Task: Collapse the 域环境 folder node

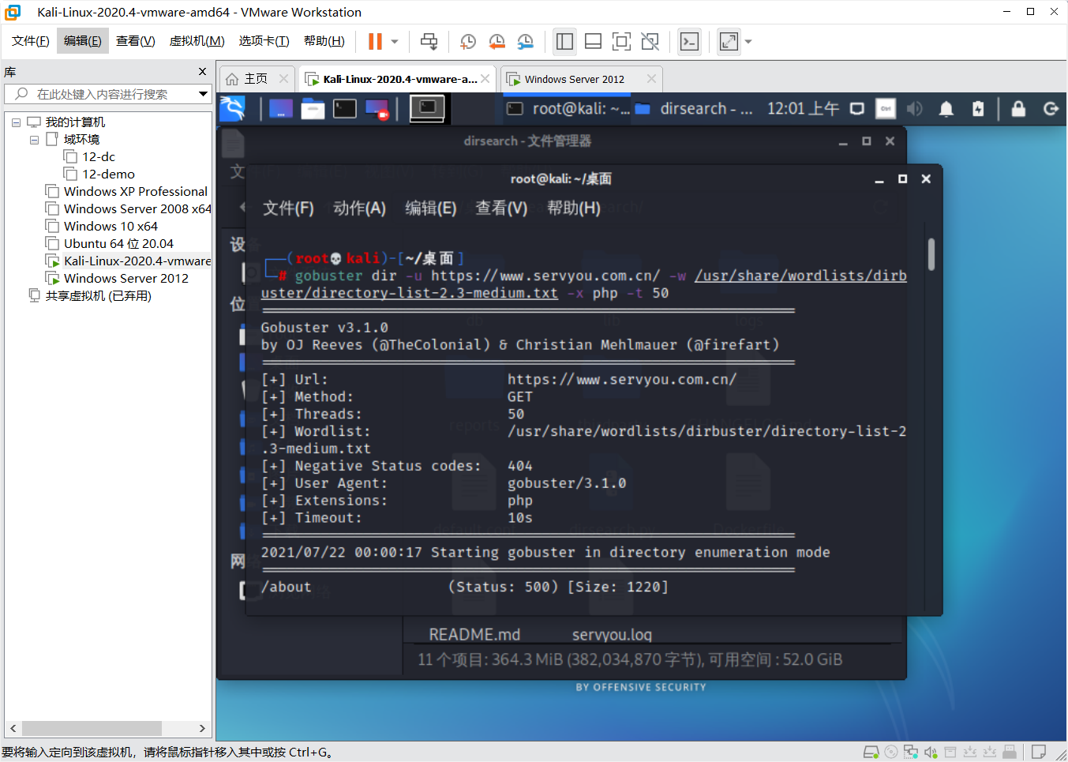Action: click(34, 140)
